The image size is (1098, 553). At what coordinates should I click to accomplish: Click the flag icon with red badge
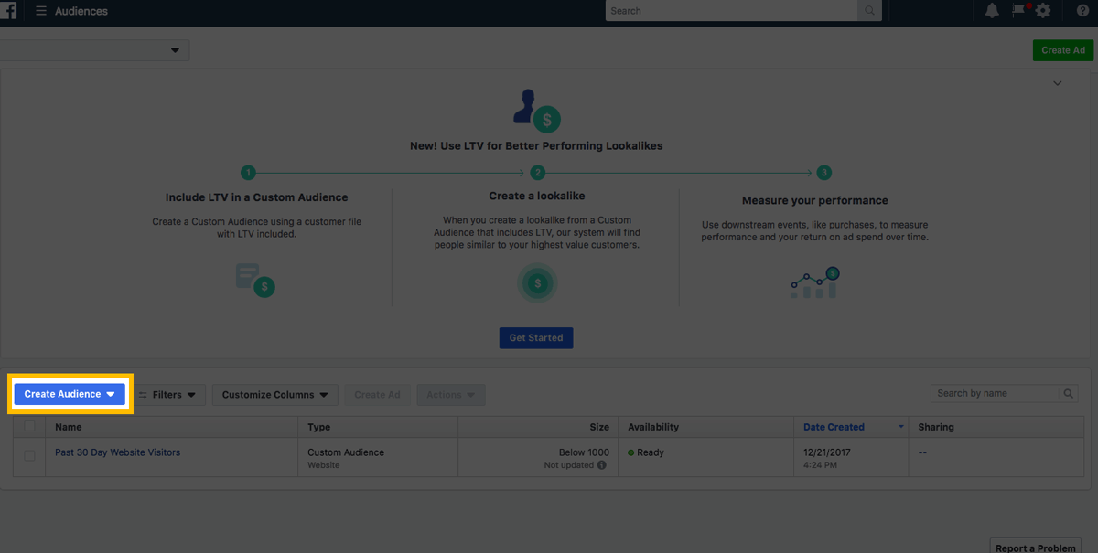1018,11
